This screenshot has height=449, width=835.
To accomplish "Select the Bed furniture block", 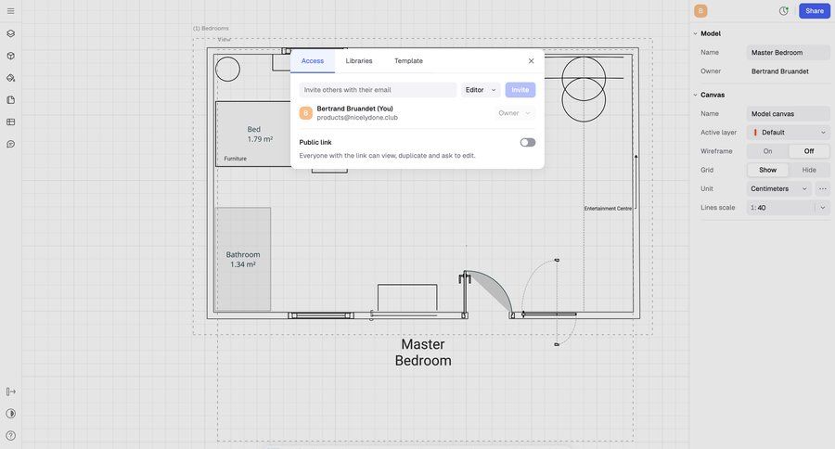I will (253, 134).
